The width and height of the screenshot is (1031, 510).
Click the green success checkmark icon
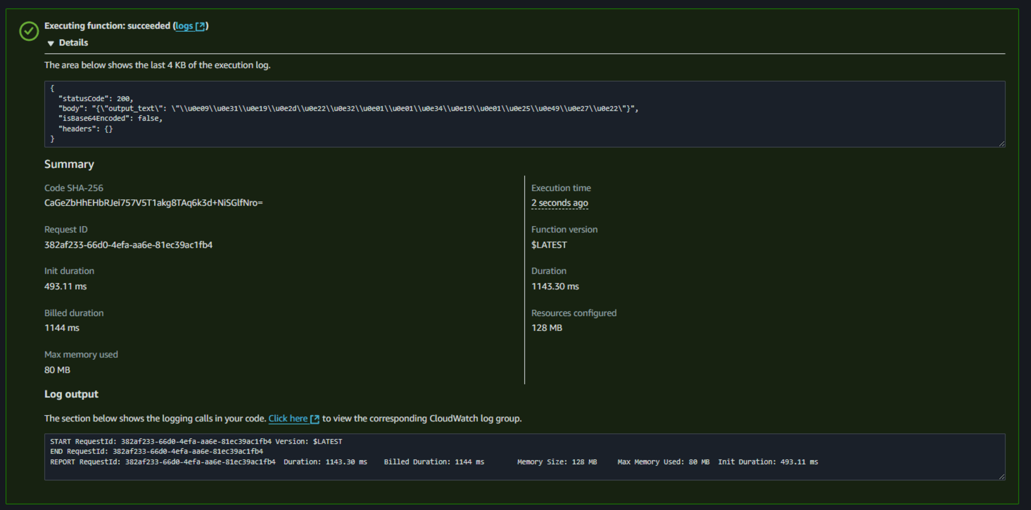[29, 31]
